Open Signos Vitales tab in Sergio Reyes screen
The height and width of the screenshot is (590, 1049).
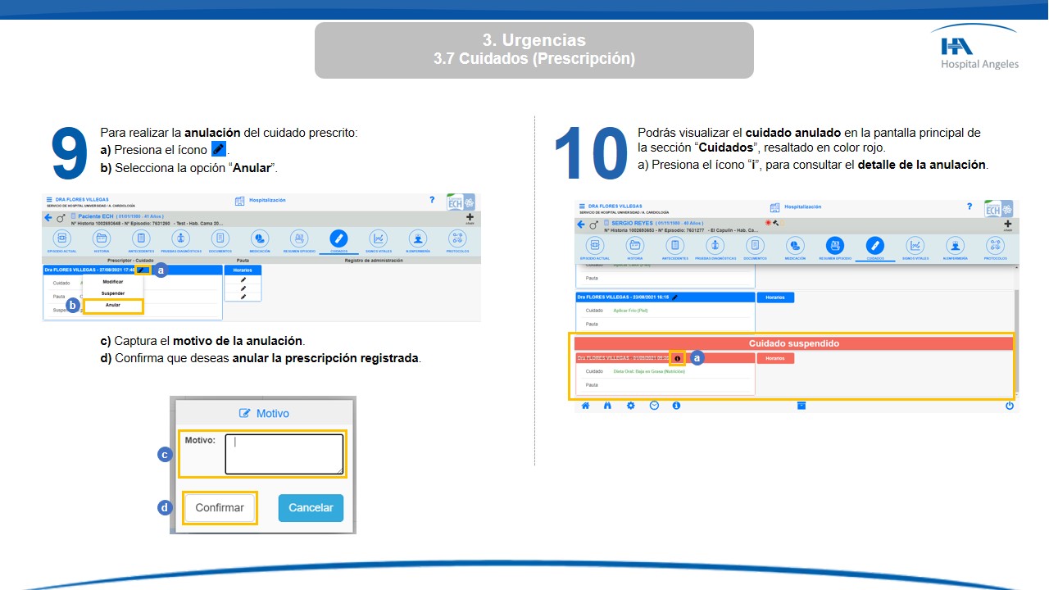[x=915, y=247]
